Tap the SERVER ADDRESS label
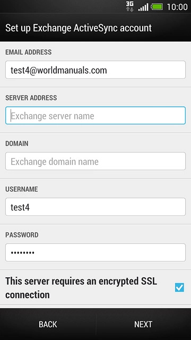 point(31,98)
